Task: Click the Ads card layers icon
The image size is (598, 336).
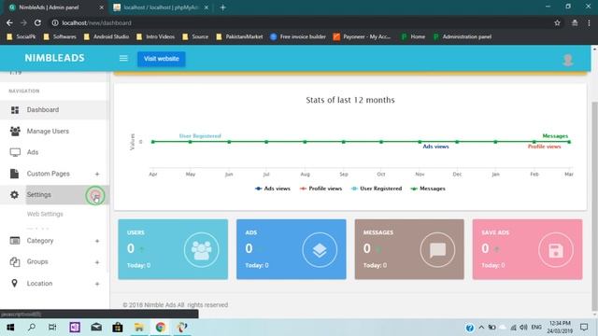Action: 320,250
